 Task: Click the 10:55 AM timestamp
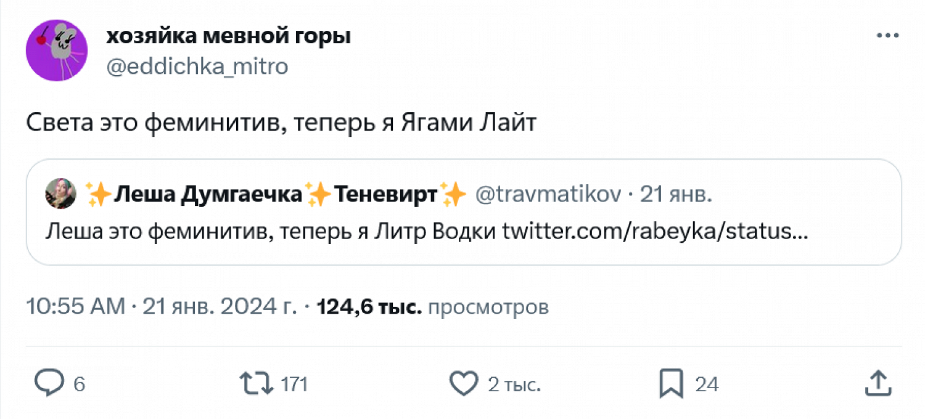(x=75, y=306)
